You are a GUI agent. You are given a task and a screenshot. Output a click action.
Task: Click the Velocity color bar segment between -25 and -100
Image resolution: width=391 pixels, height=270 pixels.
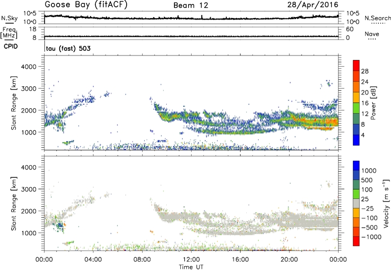(x=356, y=213)
